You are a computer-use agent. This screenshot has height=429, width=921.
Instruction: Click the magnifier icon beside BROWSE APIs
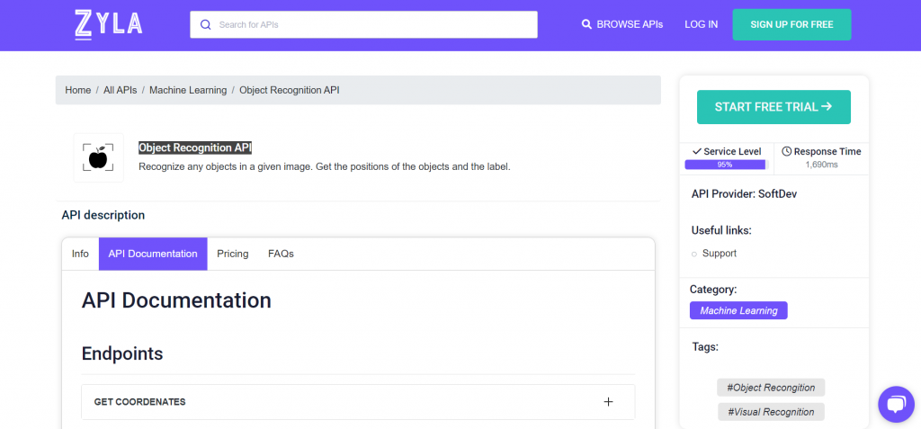pos(586,24)
